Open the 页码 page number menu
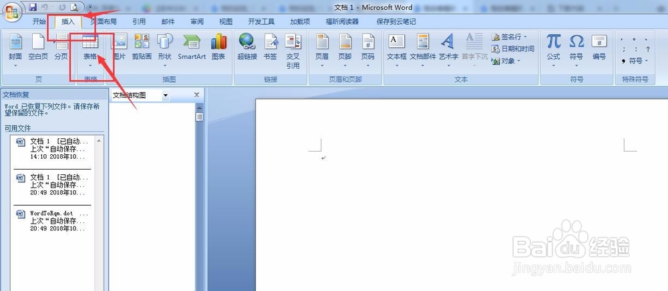The width and height of the screenshot is (668, 291). click(x=367, y=50)
